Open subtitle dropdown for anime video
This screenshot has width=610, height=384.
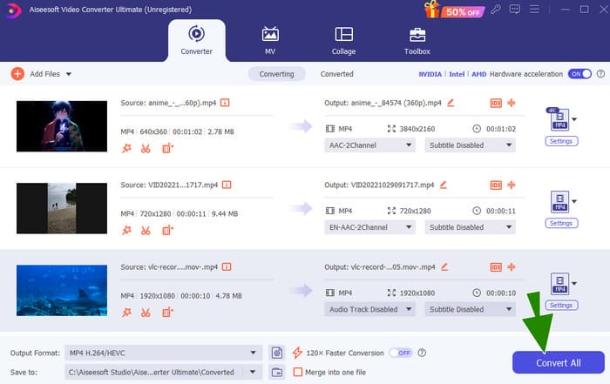tap(471, 145)
